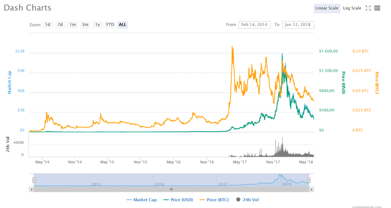Click the Dash Charts heading
The width and height of the screenshot is (391, 208).
coord(28,8)
